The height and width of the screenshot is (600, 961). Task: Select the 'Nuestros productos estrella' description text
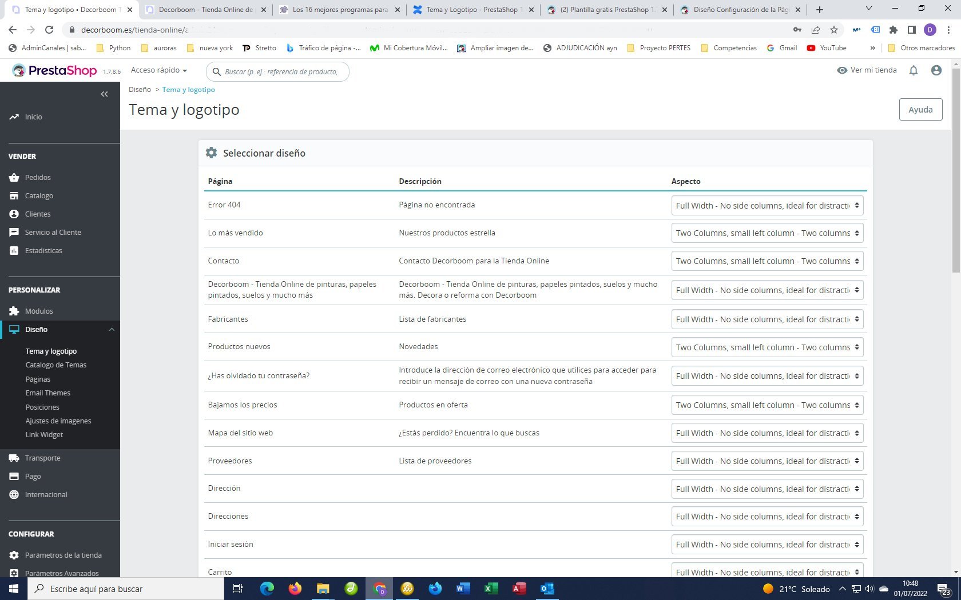447,233
